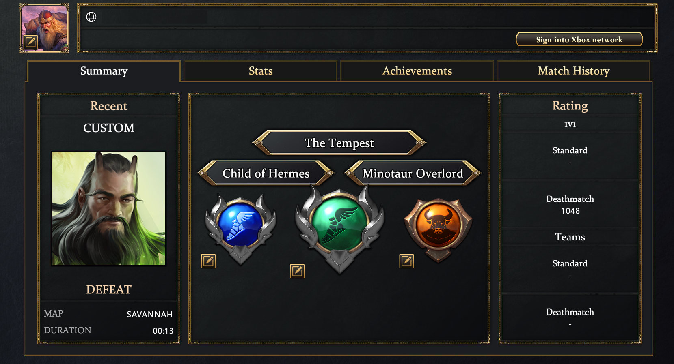Open the Summary tab
Viewport: 674px width, 364px height.
click(104, 71)
